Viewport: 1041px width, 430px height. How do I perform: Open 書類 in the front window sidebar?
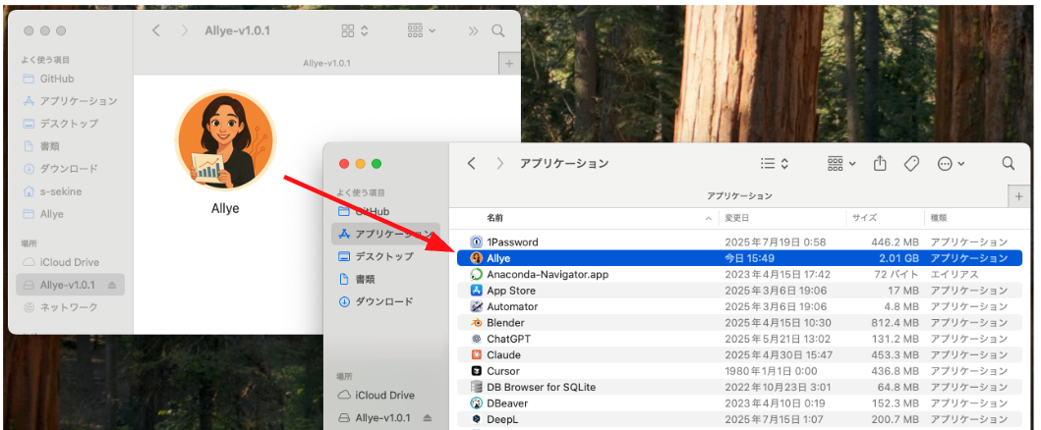coord(357,279)
